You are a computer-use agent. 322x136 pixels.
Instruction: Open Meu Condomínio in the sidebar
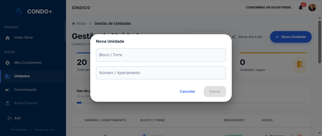(x=32, y=63)
